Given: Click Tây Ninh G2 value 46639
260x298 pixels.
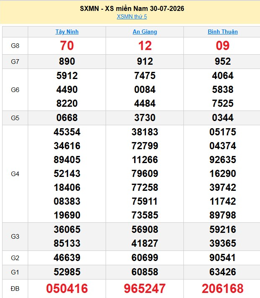Looking at the screenshot, I should tap(67, 258).
